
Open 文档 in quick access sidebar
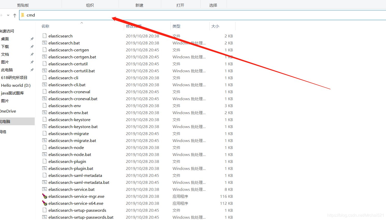5,54
